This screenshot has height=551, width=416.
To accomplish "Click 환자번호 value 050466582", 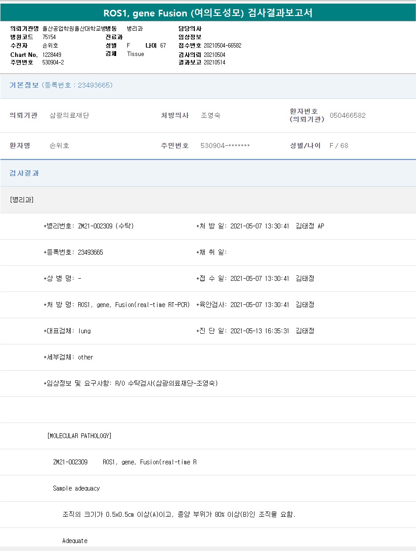I will tap(347, 116).
